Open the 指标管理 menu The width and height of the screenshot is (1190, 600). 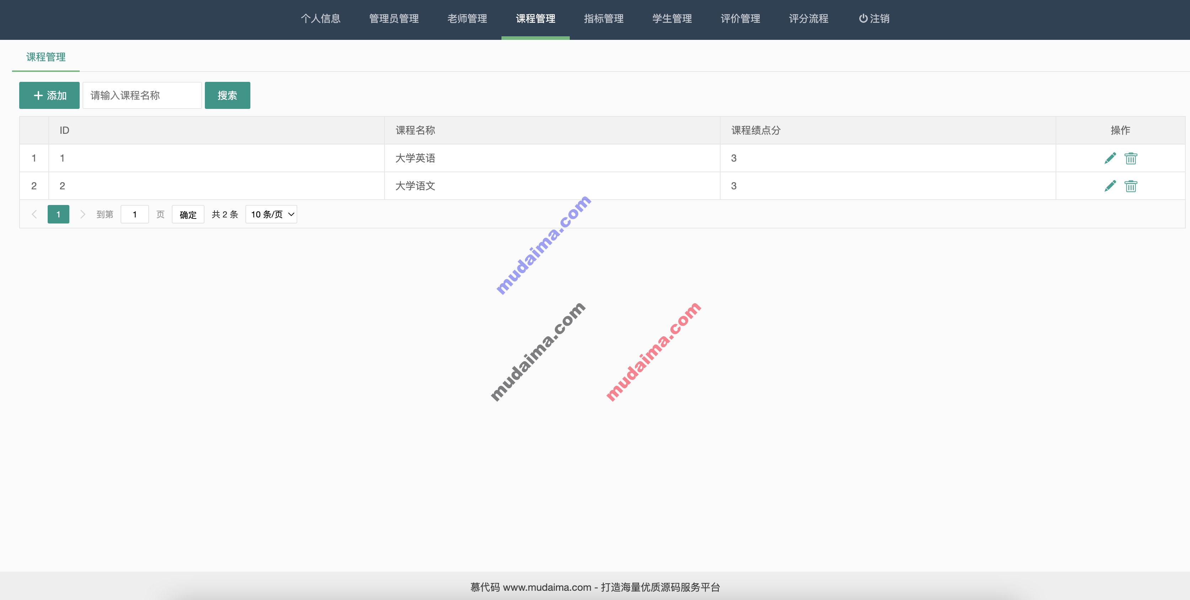click(604, 19)
